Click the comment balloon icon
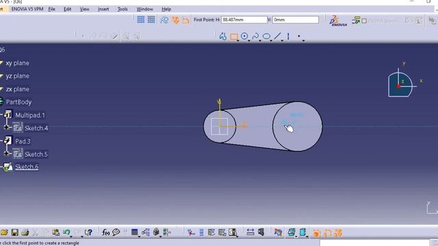 tap(116, 232)
